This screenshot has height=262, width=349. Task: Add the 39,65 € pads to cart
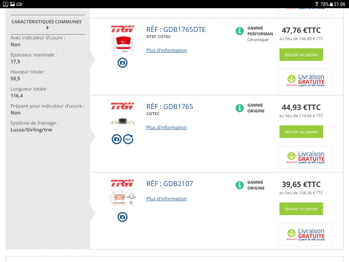pos(301,209)
